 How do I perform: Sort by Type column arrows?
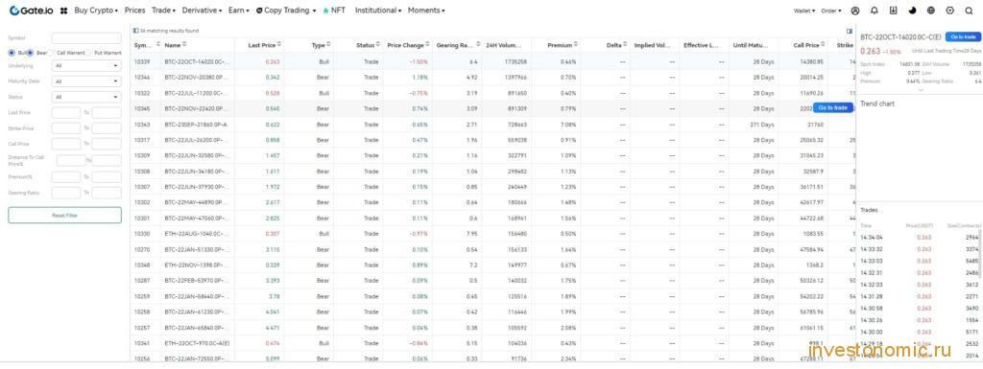(329, 45)
